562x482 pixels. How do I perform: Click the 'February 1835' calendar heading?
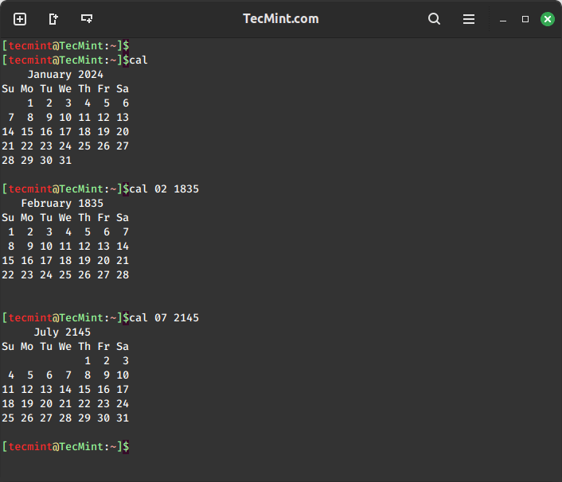[x=62, y=204]
